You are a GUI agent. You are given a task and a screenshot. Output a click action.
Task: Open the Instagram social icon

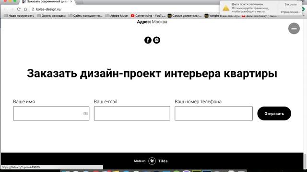tap(156, 40)
